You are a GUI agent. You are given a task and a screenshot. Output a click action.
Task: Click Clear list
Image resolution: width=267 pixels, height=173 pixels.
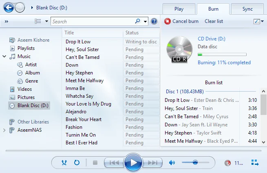214,21
